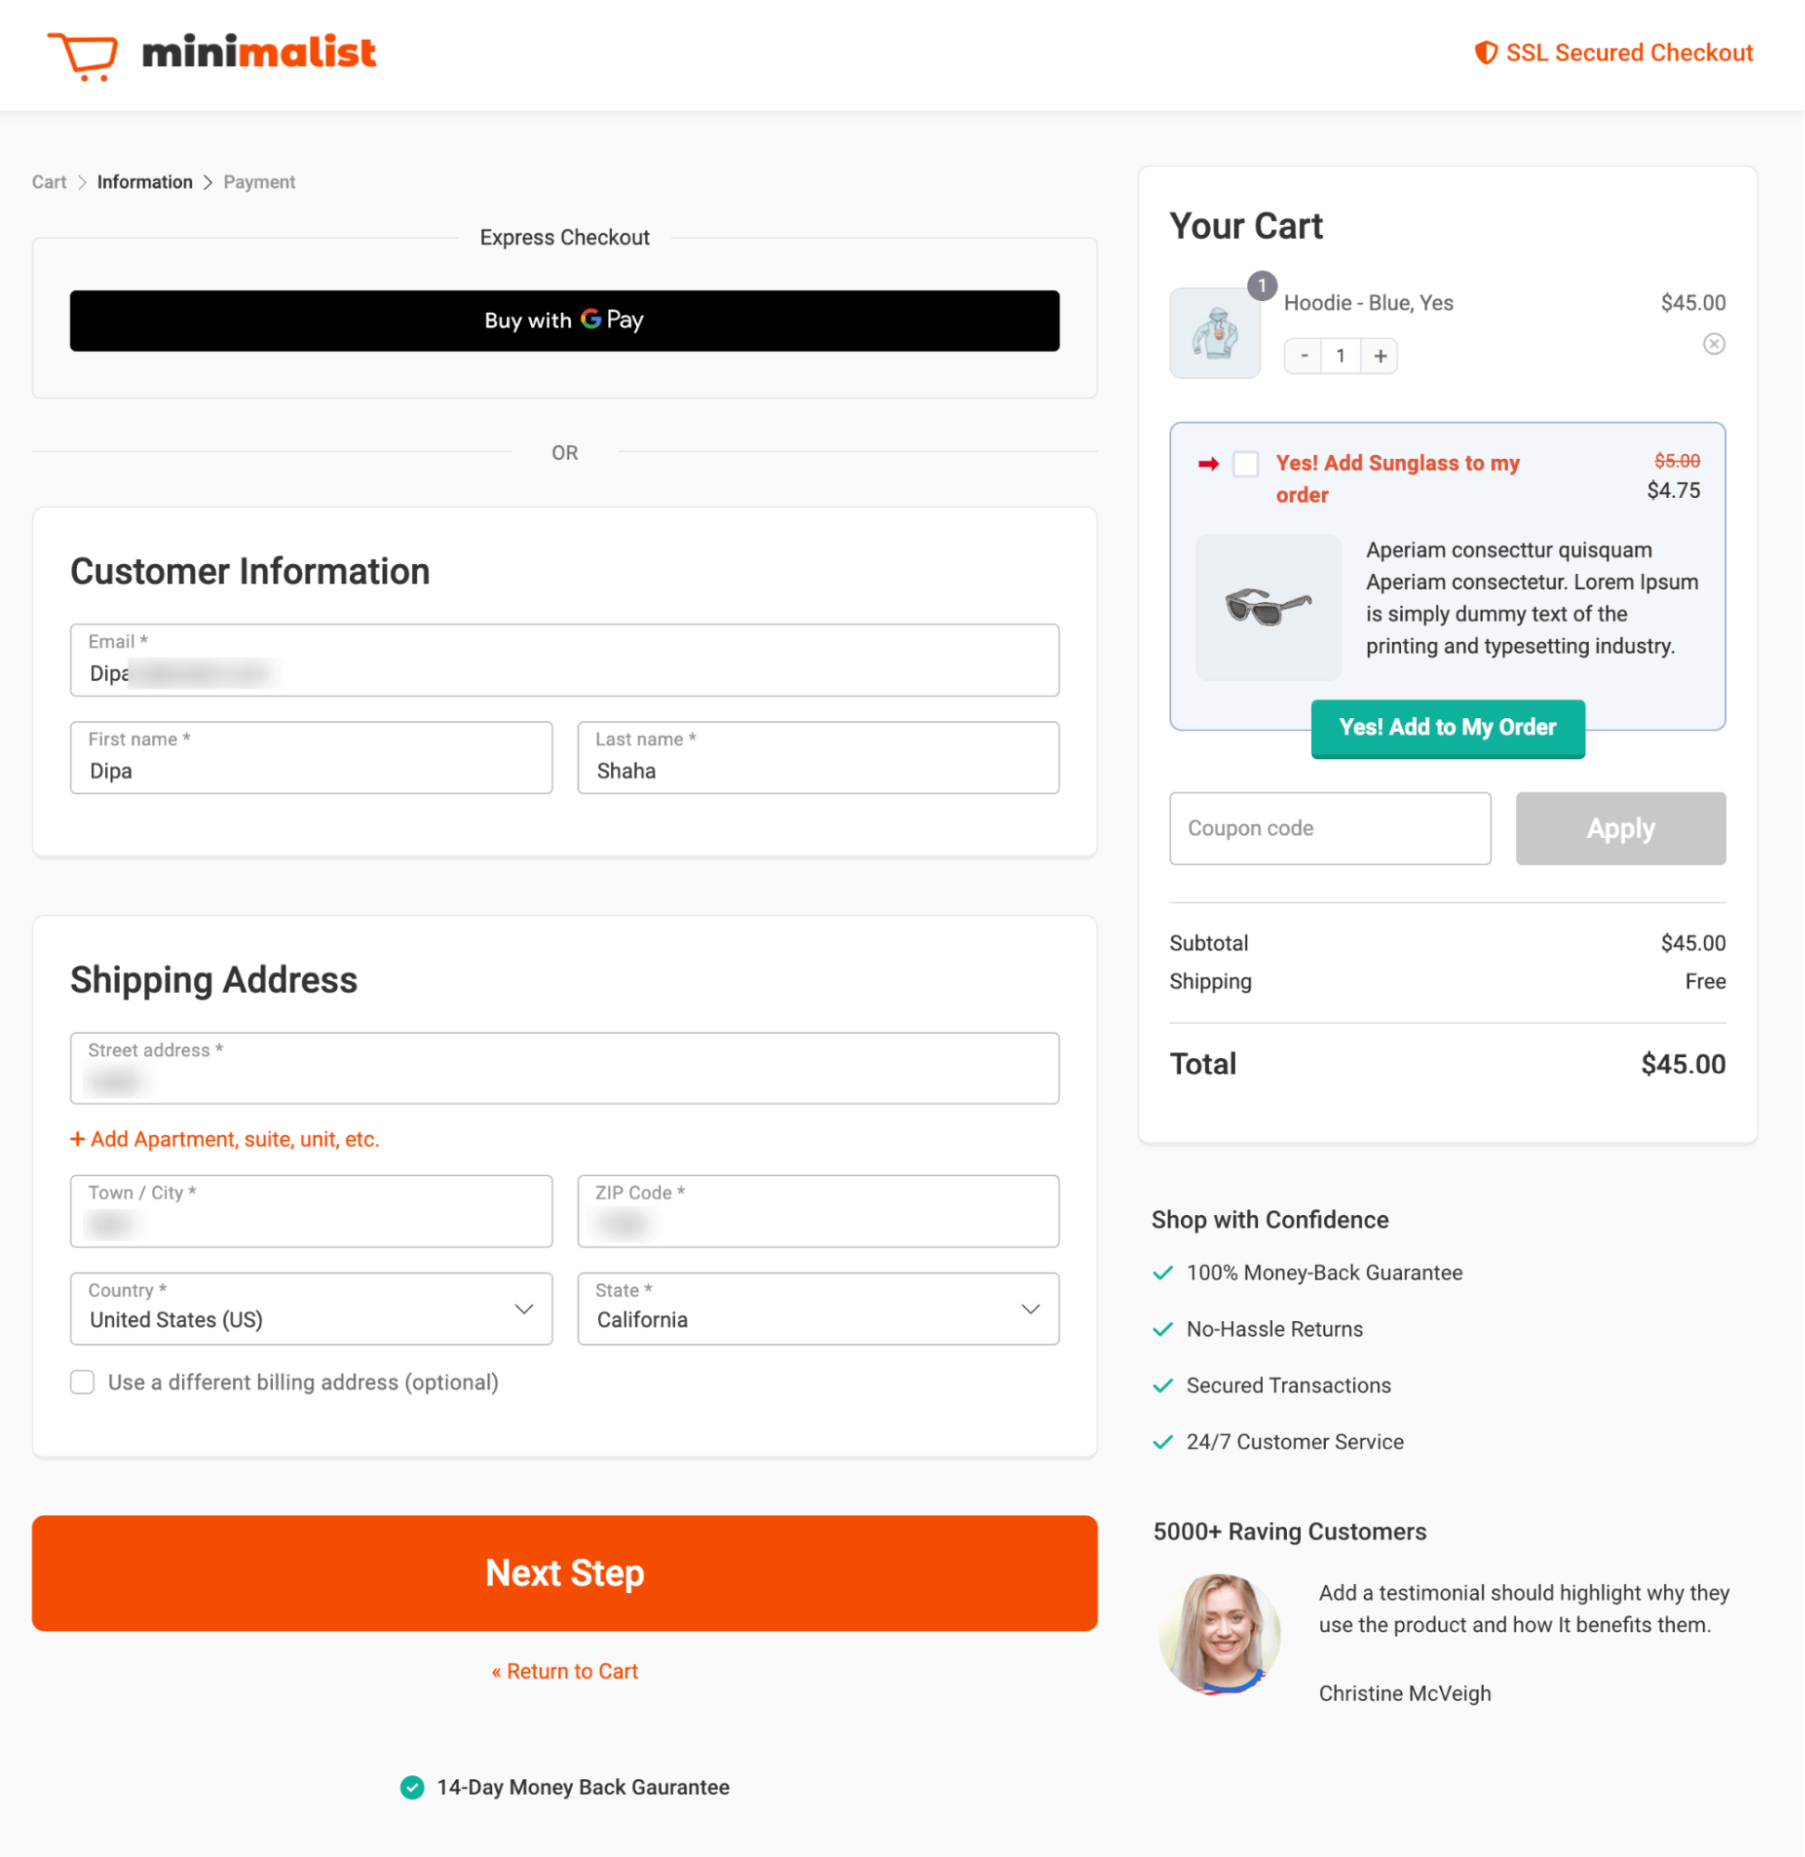Screen dimensions: 1805x1857
Task: Click Return to Cart link
Action: [x=564, y=1669]
